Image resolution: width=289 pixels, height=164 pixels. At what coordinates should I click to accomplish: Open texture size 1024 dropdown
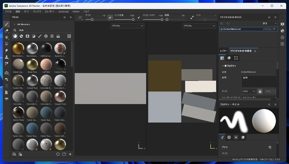coord(248,91)
